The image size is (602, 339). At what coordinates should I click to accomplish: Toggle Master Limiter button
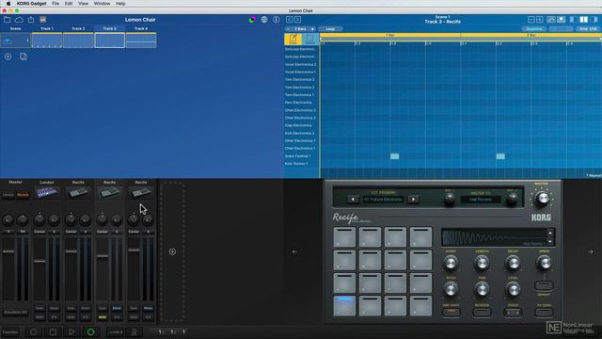(x=8, y=195)
